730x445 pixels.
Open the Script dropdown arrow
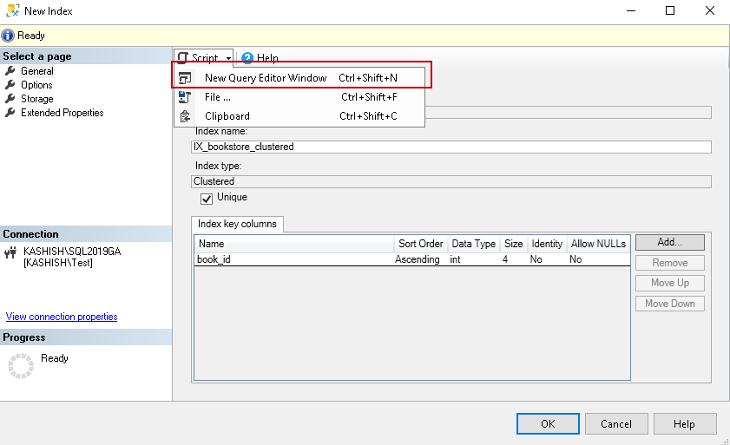228,58
